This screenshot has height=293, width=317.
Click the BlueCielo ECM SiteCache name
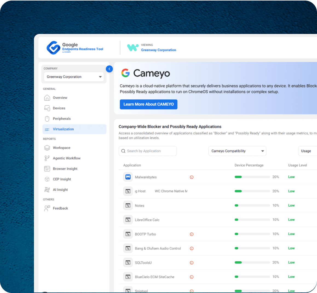[155, 277]
